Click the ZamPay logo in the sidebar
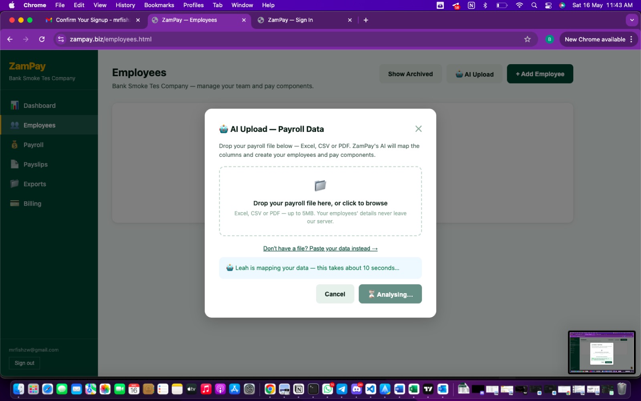The image size is (641, 401). [x=27, y=66]
